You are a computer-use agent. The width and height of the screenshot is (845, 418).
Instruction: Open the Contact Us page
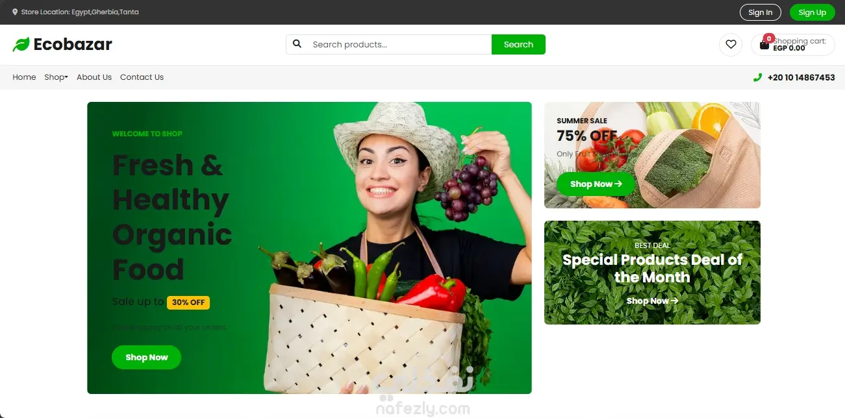(x=142, y=77)
